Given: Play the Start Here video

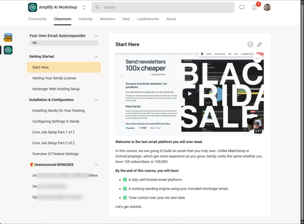Looking at the screenshot, I should coord(190,94).
